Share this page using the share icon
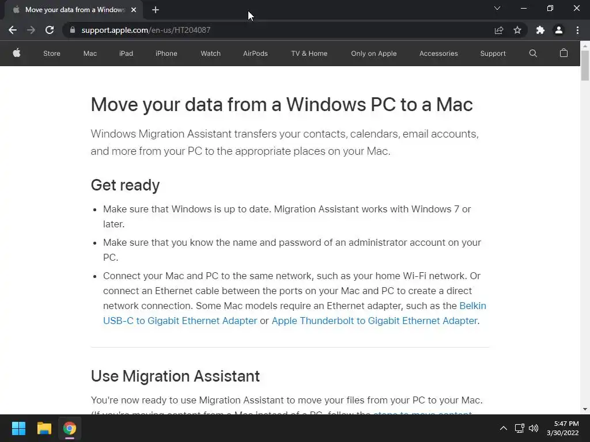590x442 pixels. (499, 30)
